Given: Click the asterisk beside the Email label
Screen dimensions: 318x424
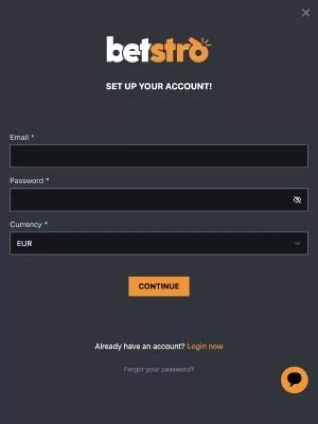Looking at the screenshot, I should (32, 136).
